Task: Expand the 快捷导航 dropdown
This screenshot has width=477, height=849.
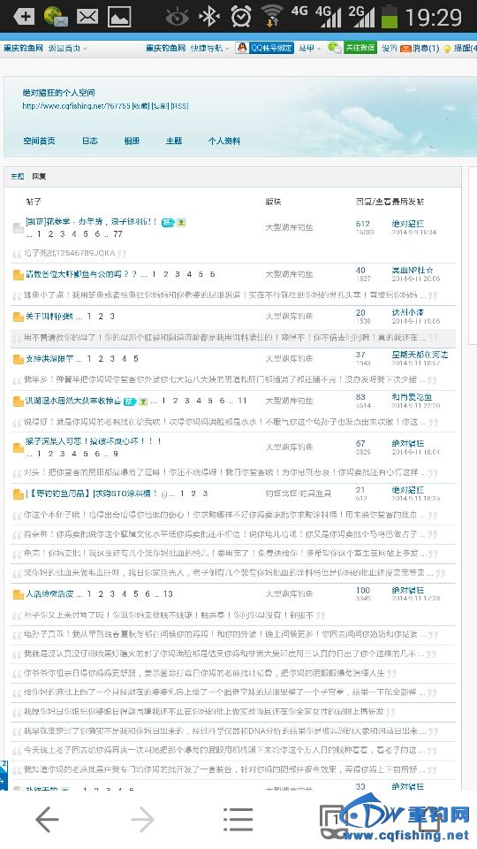Action: (x=210, y=48)
